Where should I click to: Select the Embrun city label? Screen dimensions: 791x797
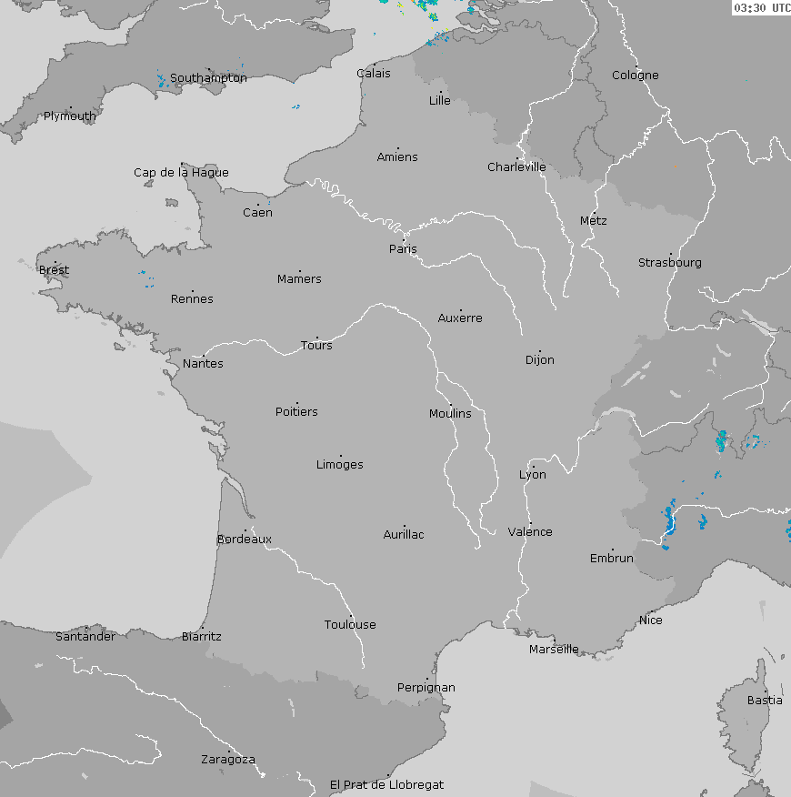click(611, 559)
